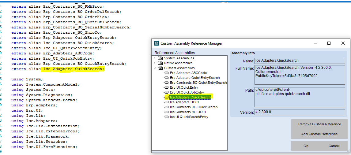Viewport: 351px width, 155px height.
Task: Select Erp.UI.QuickJobEntry assembly
Action: pos(187,92)
